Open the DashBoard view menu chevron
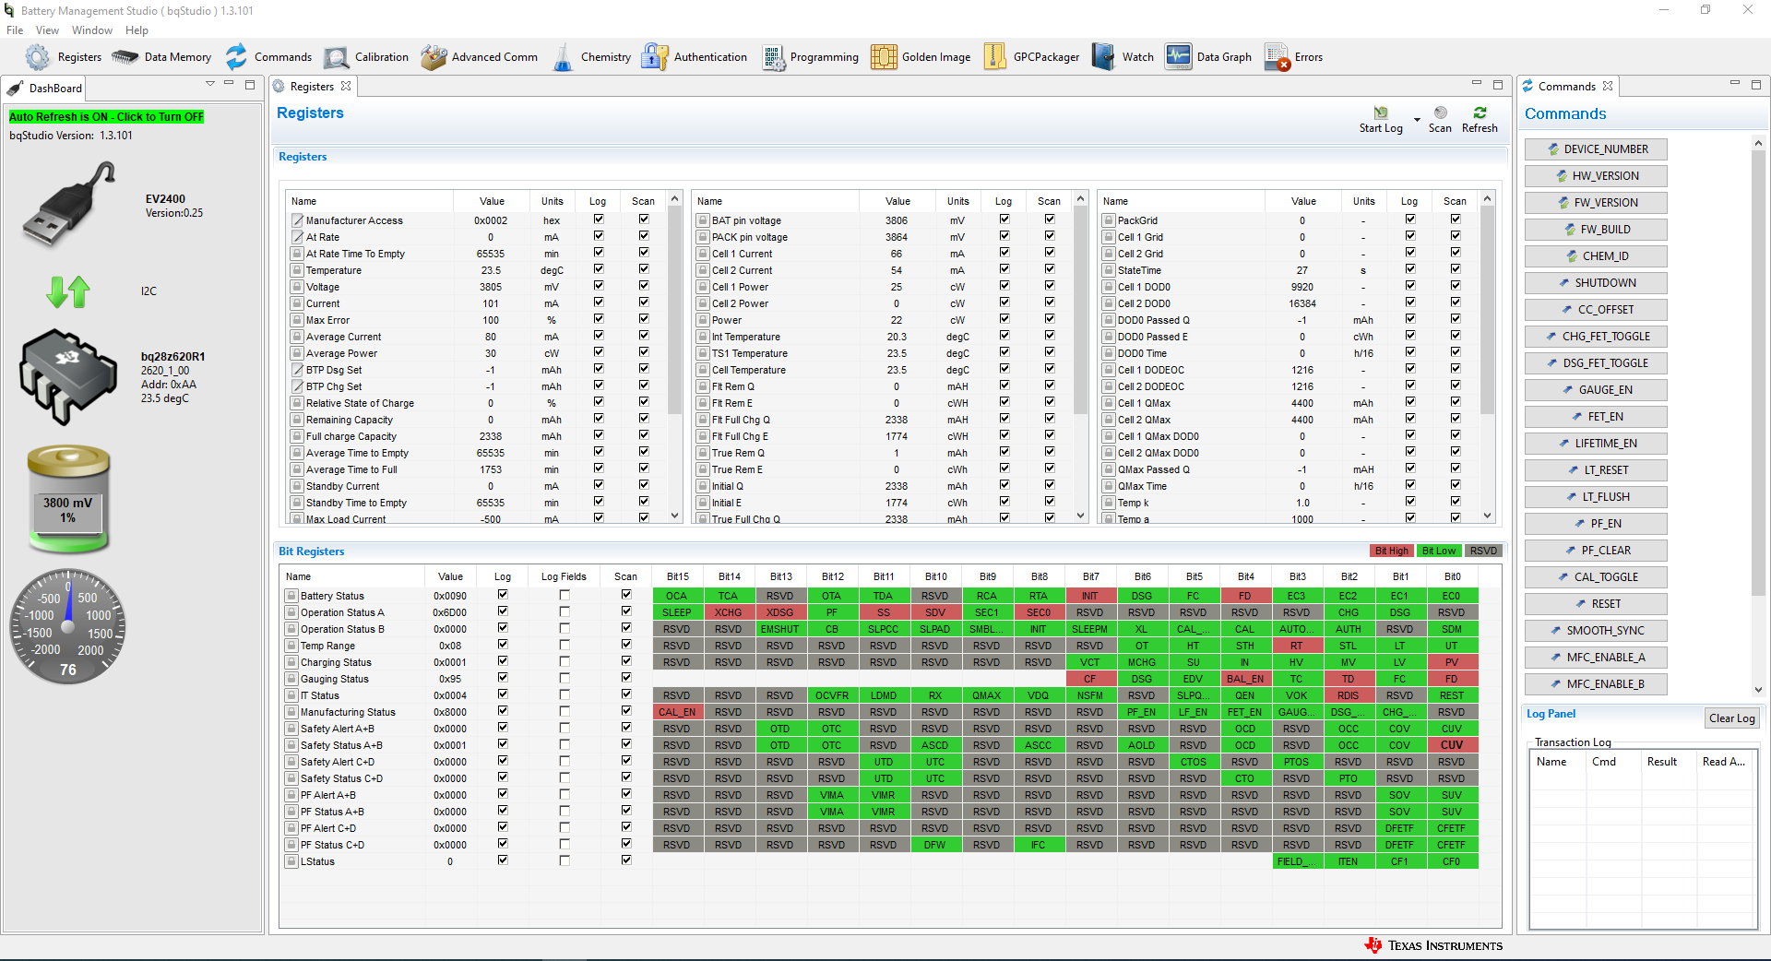The height and width of the screenshot is (961, 1771). (x=210, y=84)
